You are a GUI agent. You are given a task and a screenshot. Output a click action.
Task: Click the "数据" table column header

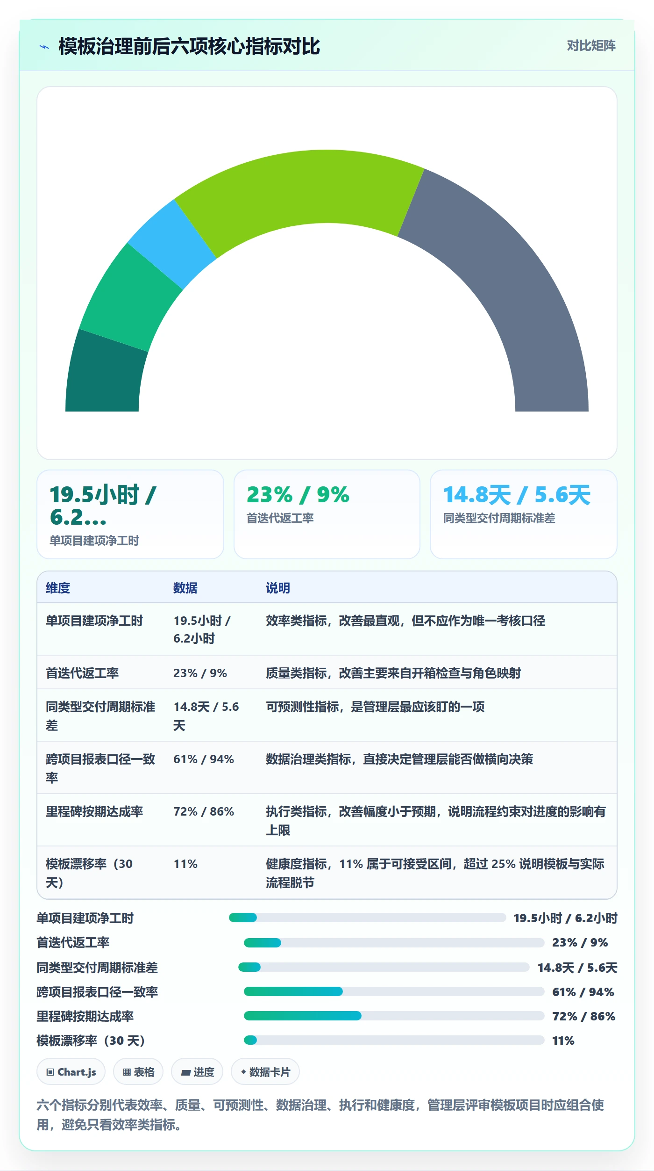185,588
